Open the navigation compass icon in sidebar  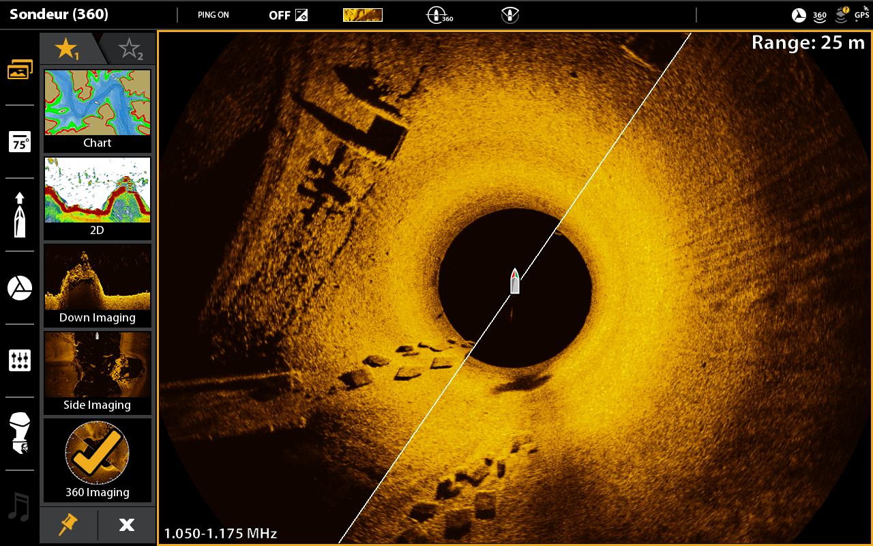coord(20,288)
